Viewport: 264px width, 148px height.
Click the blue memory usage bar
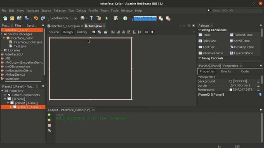point(145,18)
